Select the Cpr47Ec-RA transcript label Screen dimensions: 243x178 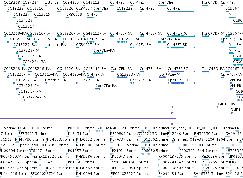(141, 45)
